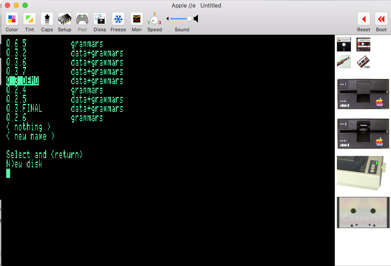The image size is (391, 266).
Task: Choose the rainbow disk II sleeve icon
Action: point(344,62)
